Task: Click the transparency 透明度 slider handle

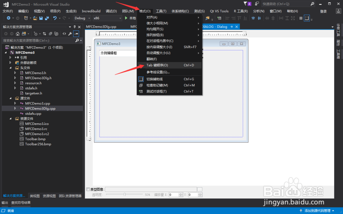Action: tap(125, 194)
